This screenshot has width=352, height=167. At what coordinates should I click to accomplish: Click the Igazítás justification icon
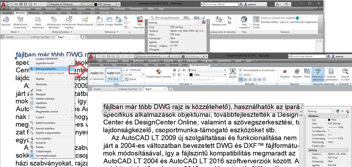pyautogui.click(x=233, y=71)
